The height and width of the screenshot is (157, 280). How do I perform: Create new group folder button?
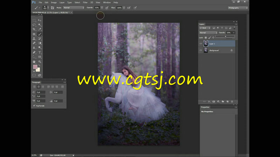(223, 102)
